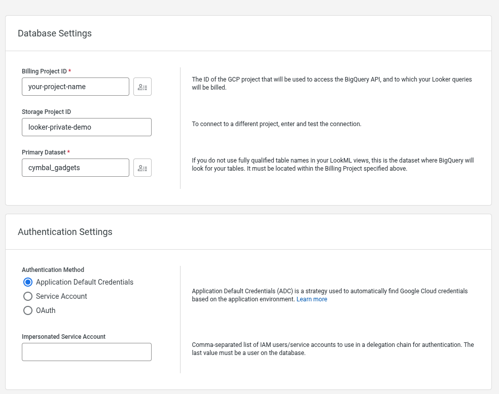
Task: Click the Authentication Method label
Action: click(x=53, y=270)
